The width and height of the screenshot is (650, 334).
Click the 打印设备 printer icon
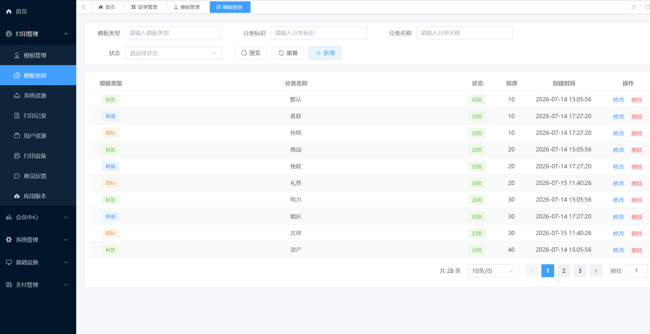pos(17,156)
